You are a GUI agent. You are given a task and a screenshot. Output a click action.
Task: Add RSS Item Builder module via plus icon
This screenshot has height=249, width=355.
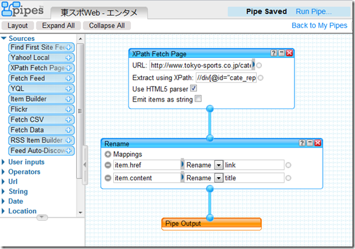(69, 141)
